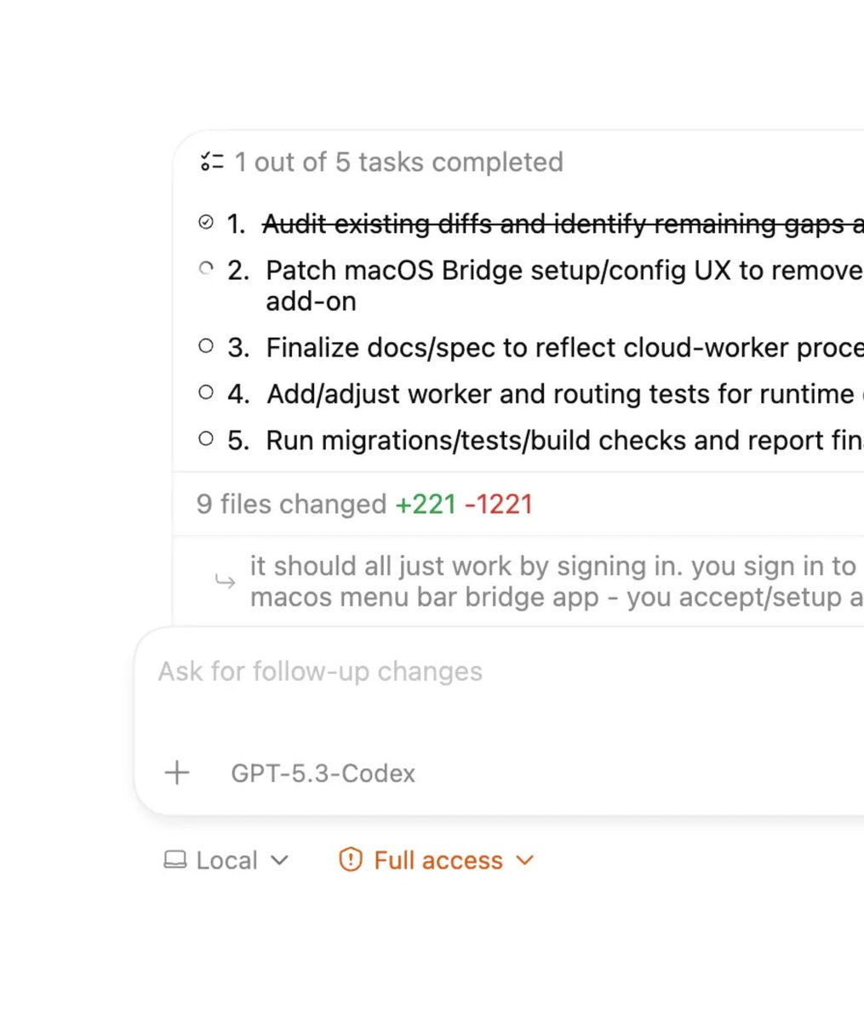Click the queued message about signing in
The height and width of the screenshot is (1021, 864).
point(557,581)
